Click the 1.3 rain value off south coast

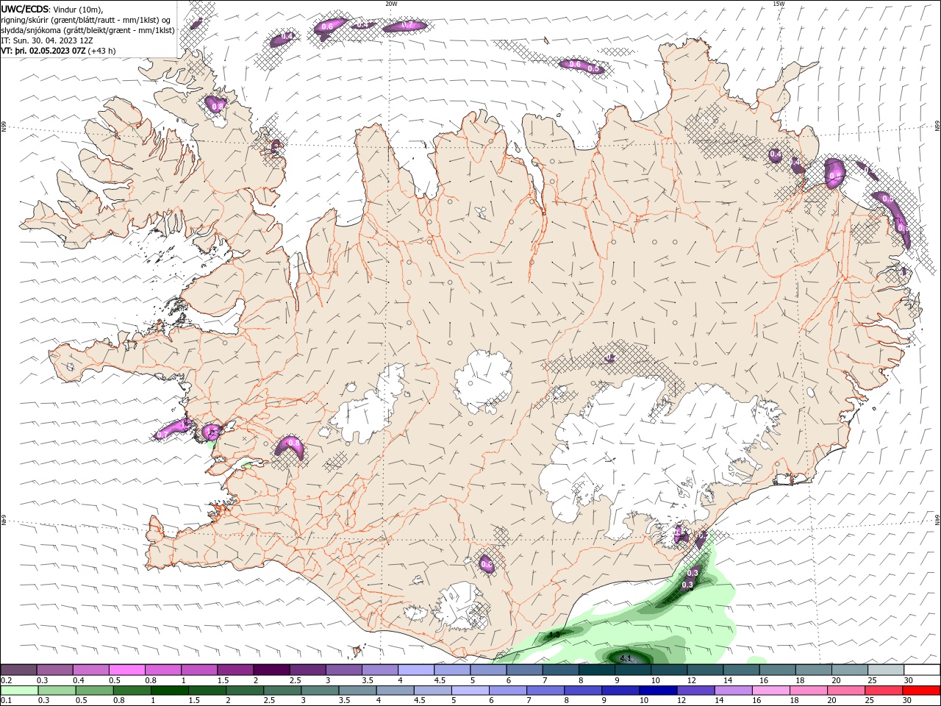(554, 635)
